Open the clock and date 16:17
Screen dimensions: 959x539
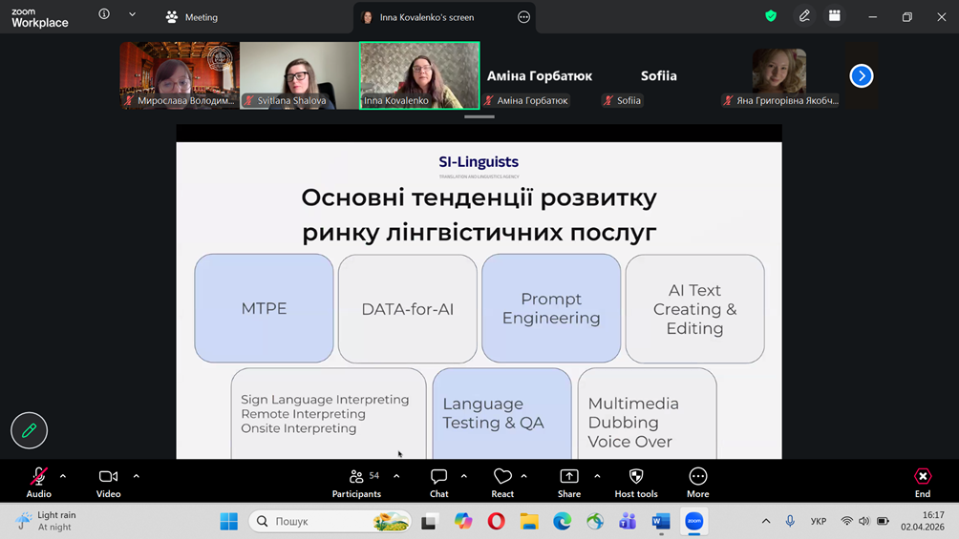click(x=923, y=521)
